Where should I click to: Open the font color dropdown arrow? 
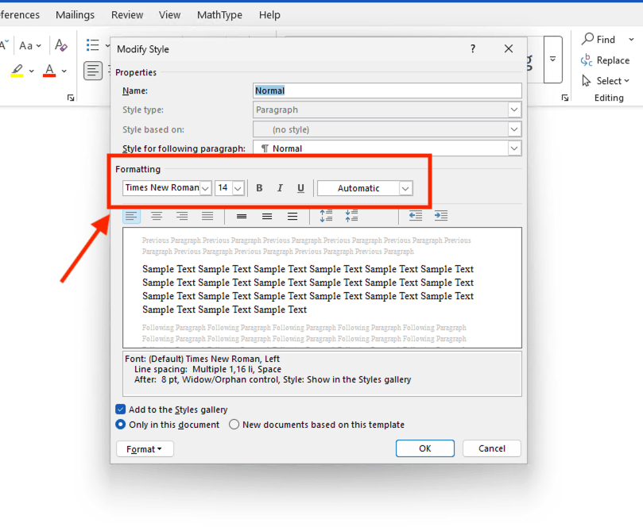point(64,71)
